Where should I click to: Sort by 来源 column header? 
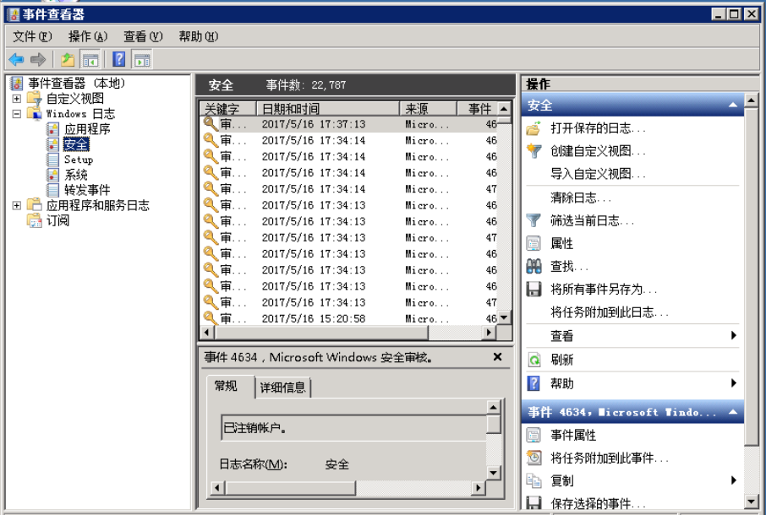428,108
